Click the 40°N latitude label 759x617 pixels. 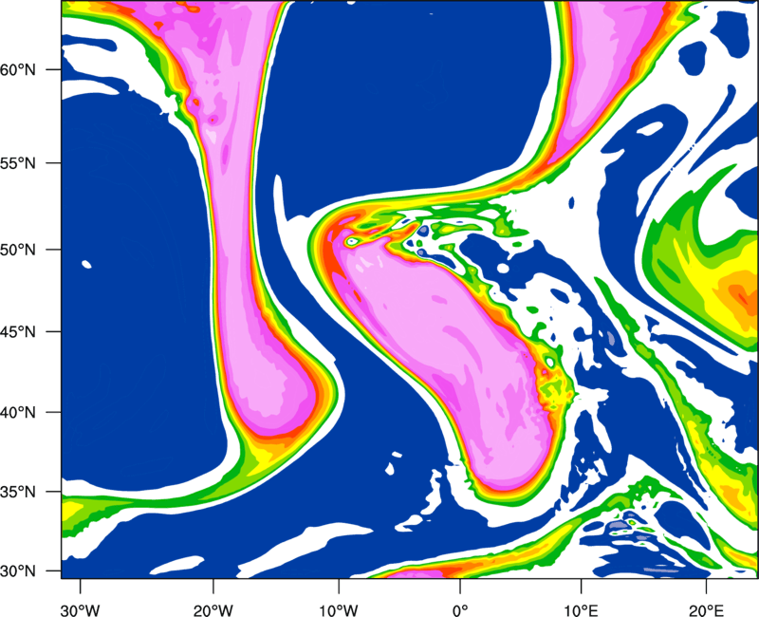pos(18,413)
